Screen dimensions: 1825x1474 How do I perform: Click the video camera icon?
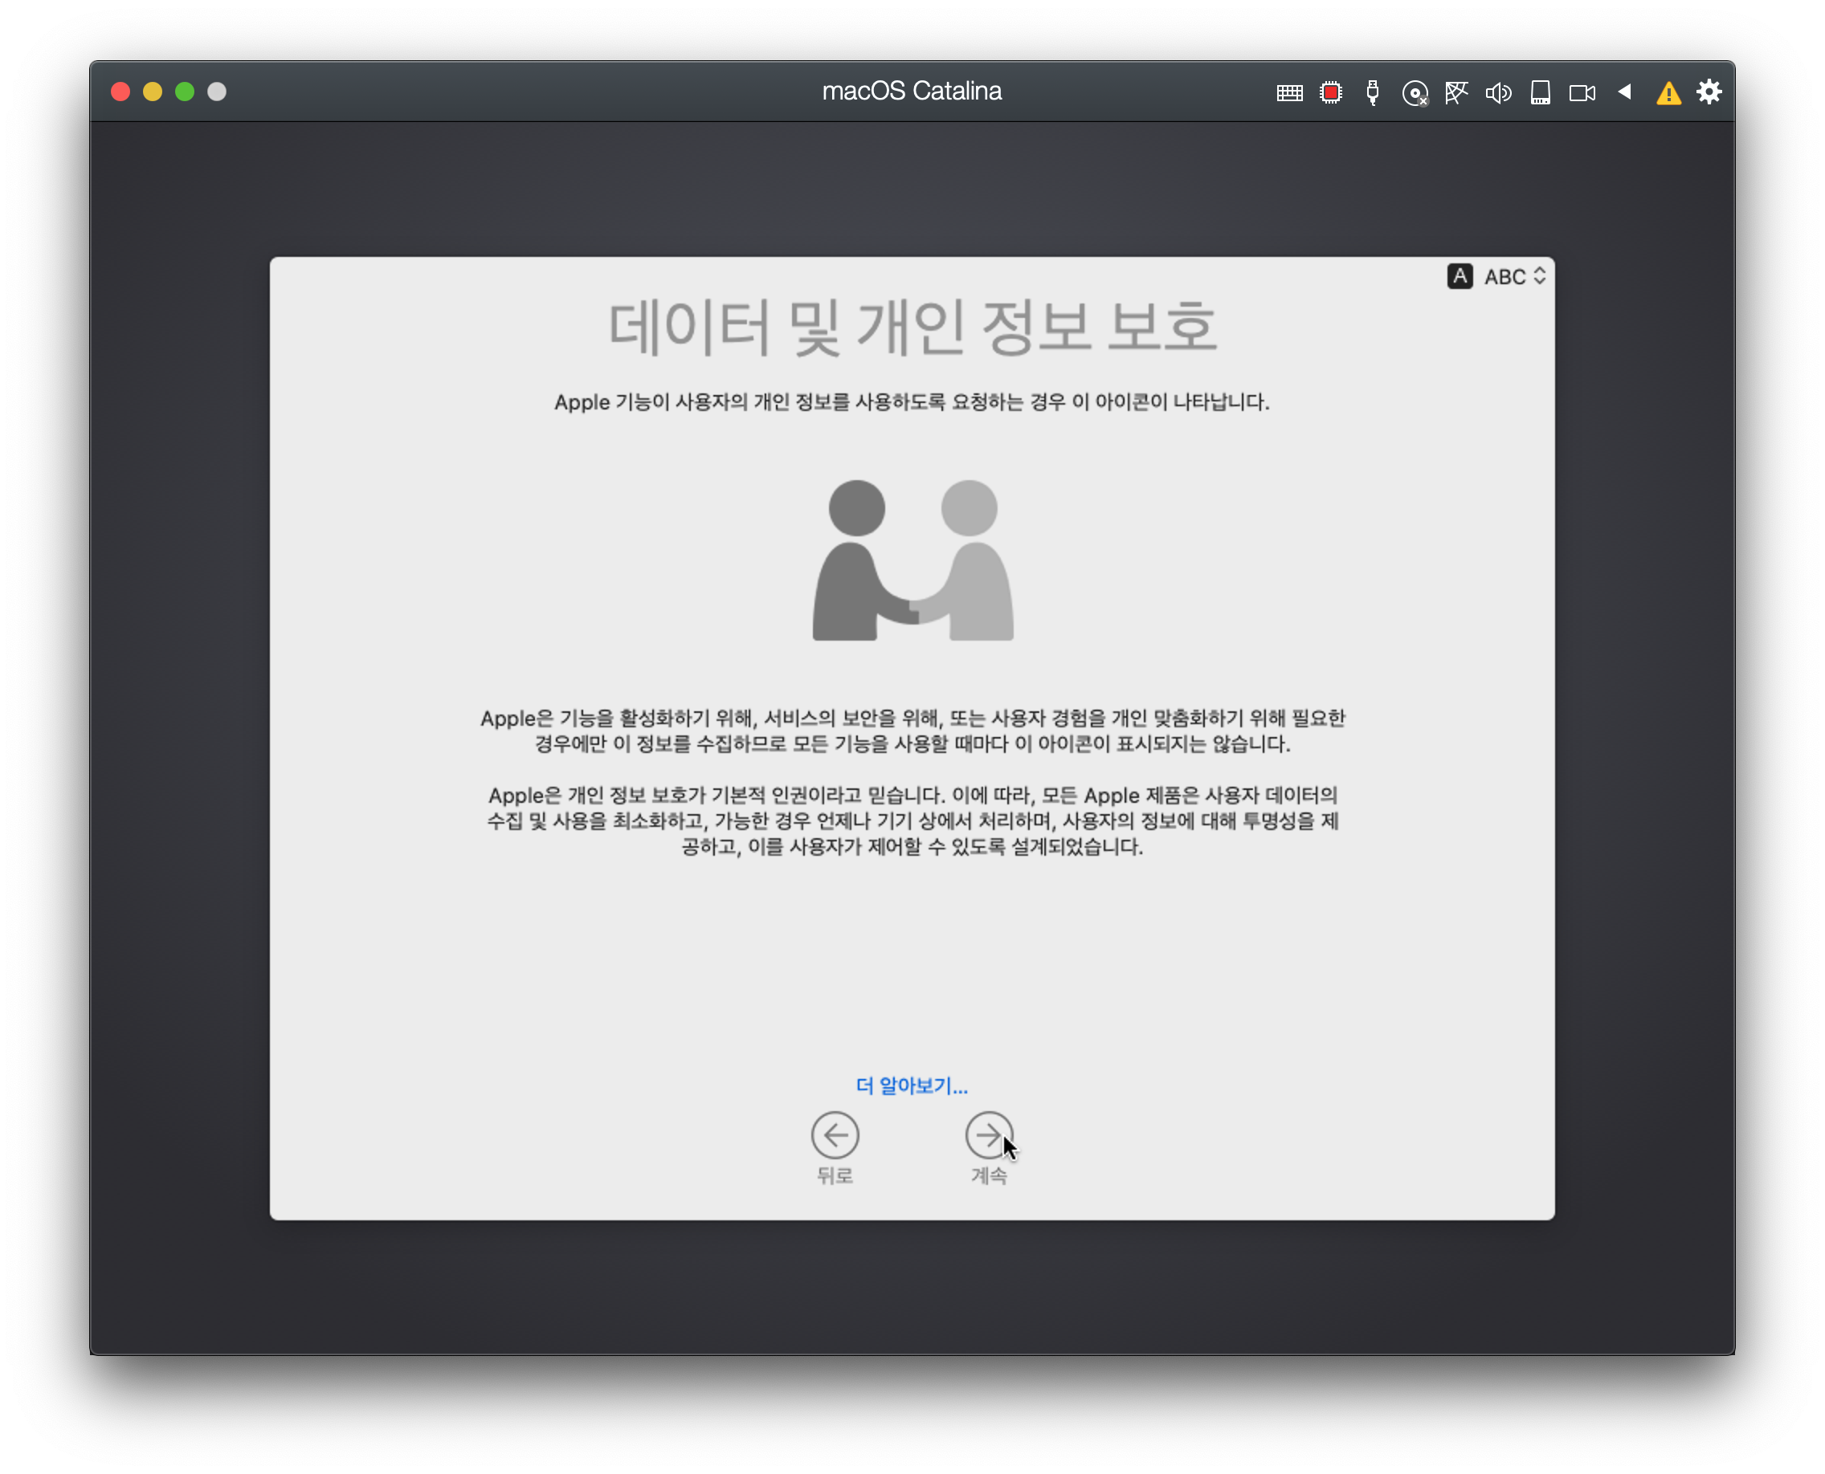[x=1582, y=92]
